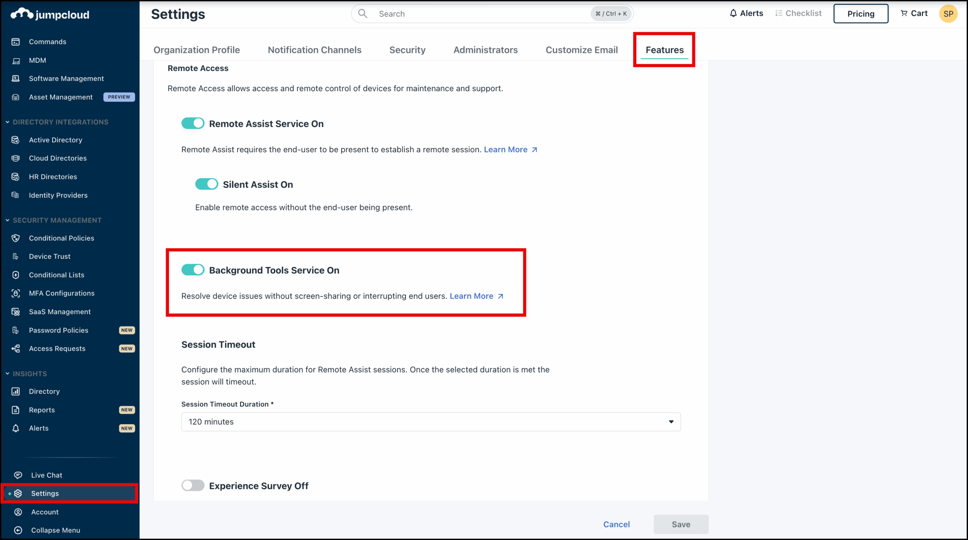Click NEW badge beside Password Policies
The width and height of the screenshot is (968, 540).
click(x=127, y=330)
